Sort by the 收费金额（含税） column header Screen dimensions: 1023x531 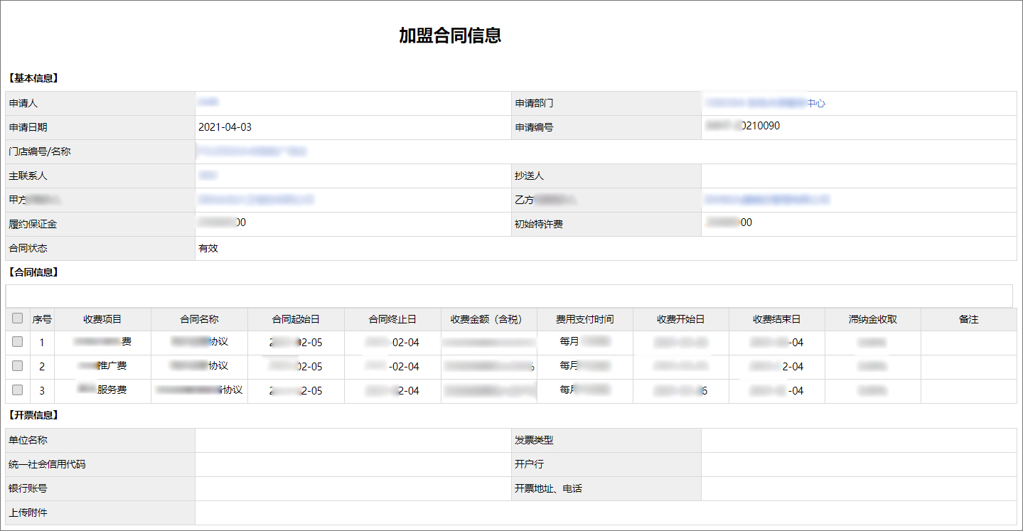click(488, 318)
